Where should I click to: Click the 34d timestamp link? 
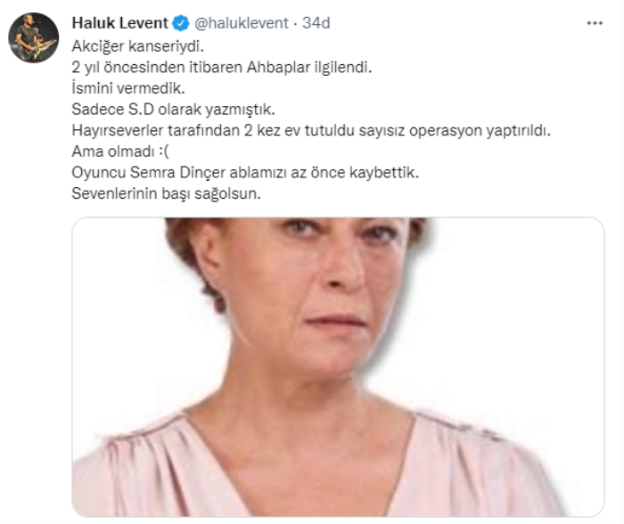316,23
